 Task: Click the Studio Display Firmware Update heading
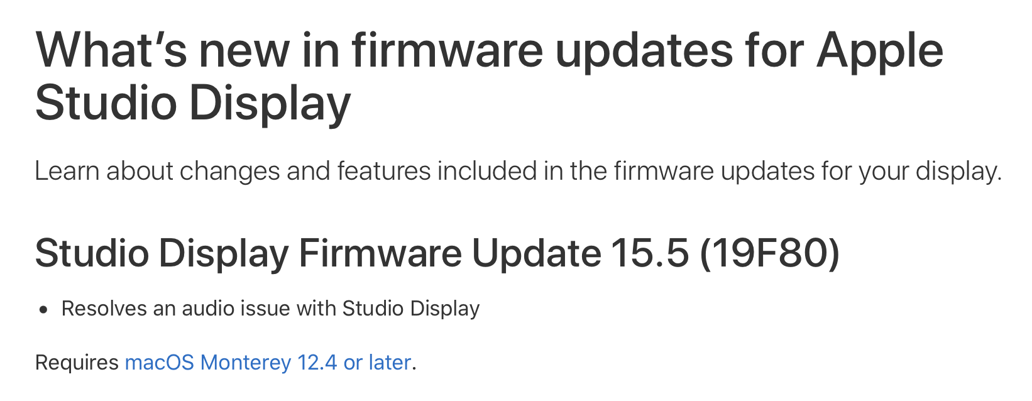[437, 253]
